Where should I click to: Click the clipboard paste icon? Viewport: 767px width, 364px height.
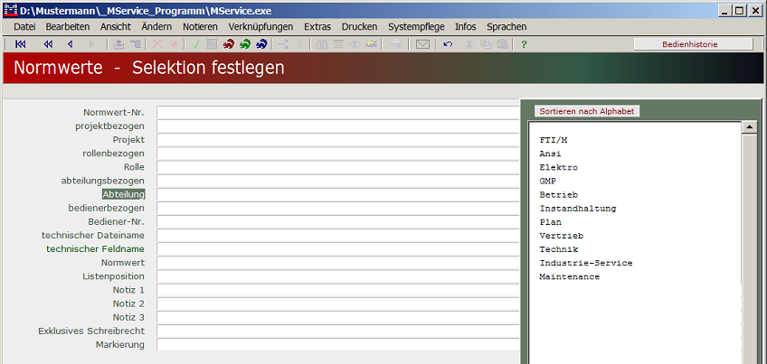click(x=502, y=44)
